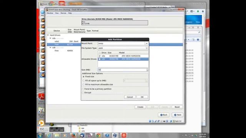Open the bookmarks menu icon in Firefox toolbar
The width and height of the screenshot is (246, 138).
point(192,11)
